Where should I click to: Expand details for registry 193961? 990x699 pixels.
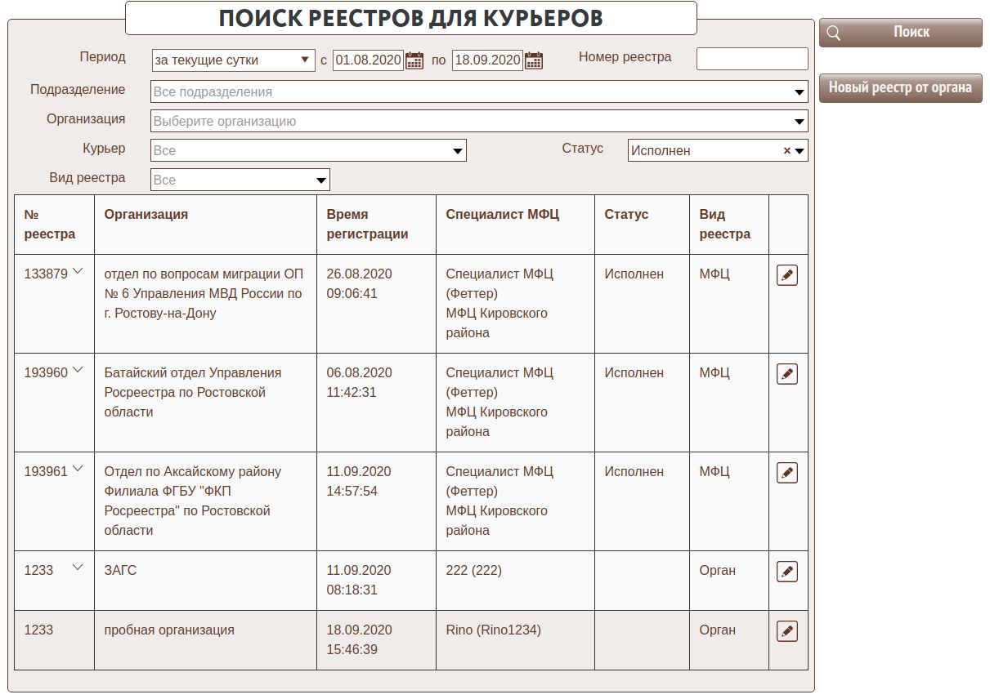(x=78, y=470)
